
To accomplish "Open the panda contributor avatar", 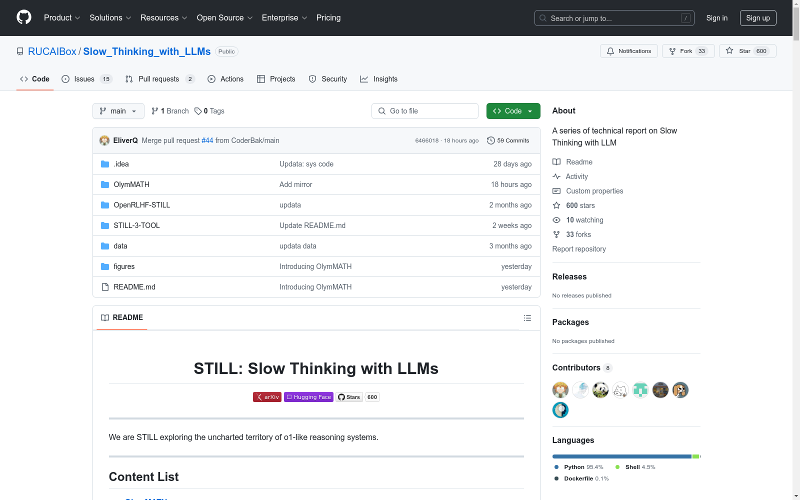I will pos(600,390).
